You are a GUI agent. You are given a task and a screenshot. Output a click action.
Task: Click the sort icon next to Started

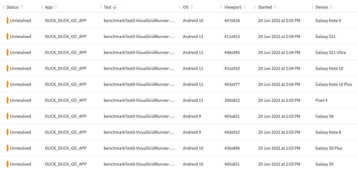[x=275, y=7]
